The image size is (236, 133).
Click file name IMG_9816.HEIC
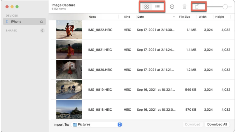[100, 109]
